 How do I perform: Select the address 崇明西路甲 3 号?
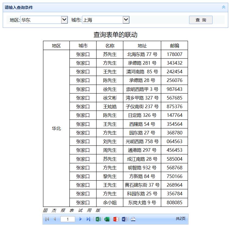tap(142, 89)
